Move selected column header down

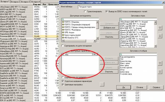[x=160, y=72]
